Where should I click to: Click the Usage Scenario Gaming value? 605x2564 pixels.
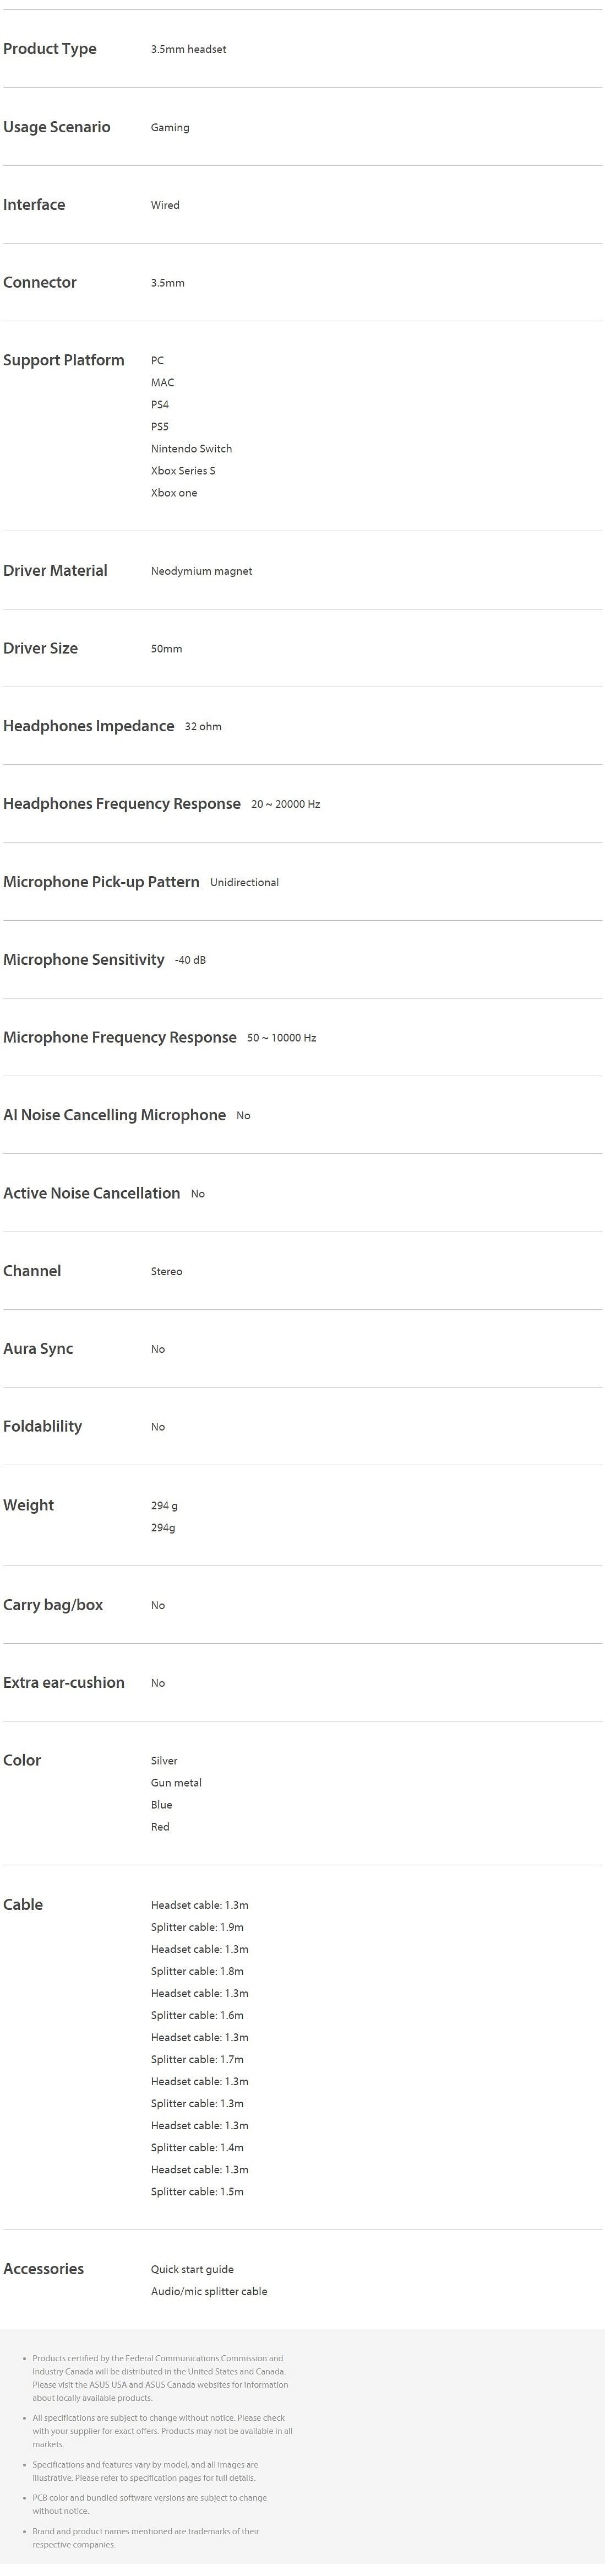coord(170,127)
